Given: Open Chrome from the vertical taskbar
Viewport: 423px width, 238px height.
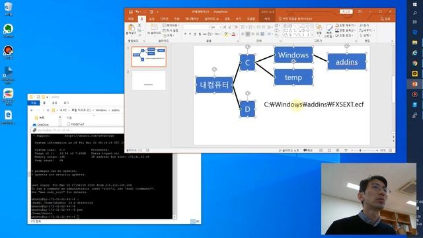Looking at the screenshot, I should pos(415,63).
